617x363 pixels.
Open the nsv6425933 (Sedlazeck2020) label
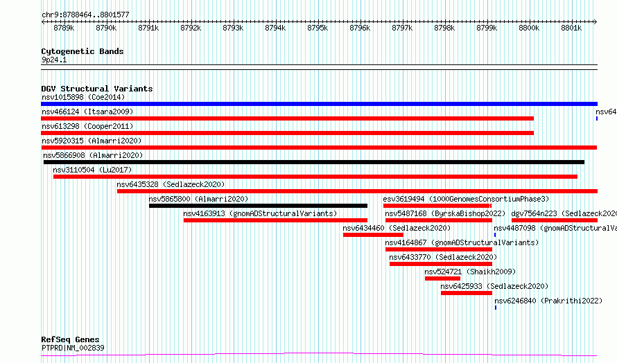coord(494,286)
